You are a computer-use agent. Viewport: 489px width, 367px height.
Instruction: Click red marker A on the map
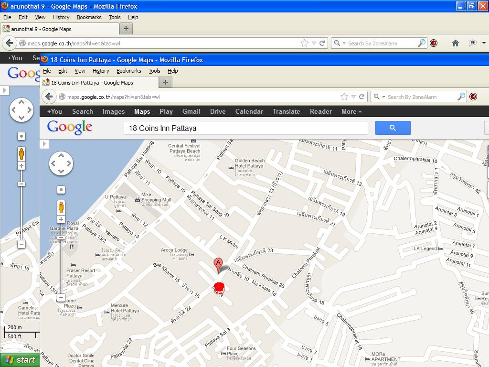click(x=218, y=266)
